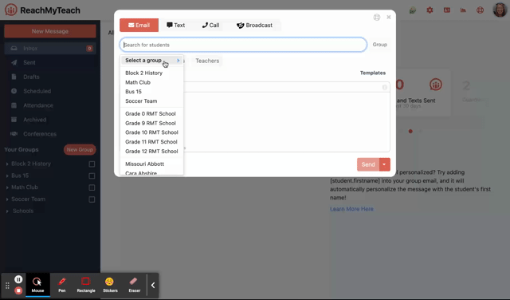
Task: Click the ReachMyTeach logo icon
Action: [x=10, y=10]
